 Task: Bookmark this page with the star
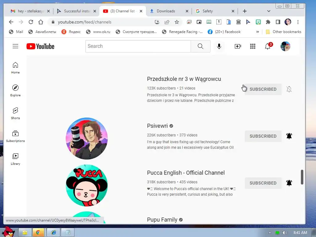[x=177, y=22]
